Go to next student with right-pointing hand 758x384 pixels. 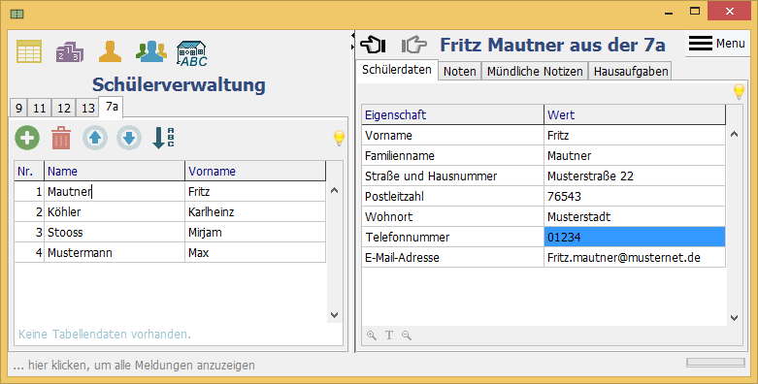414,45
